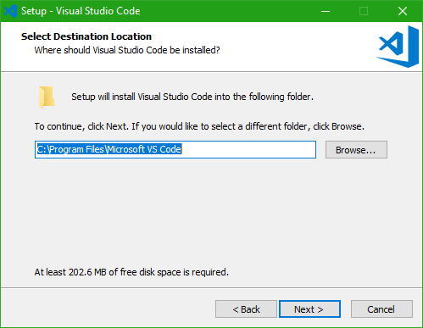Proceed by clicking Next
The image size is (423, 328).
coord(309,309)
